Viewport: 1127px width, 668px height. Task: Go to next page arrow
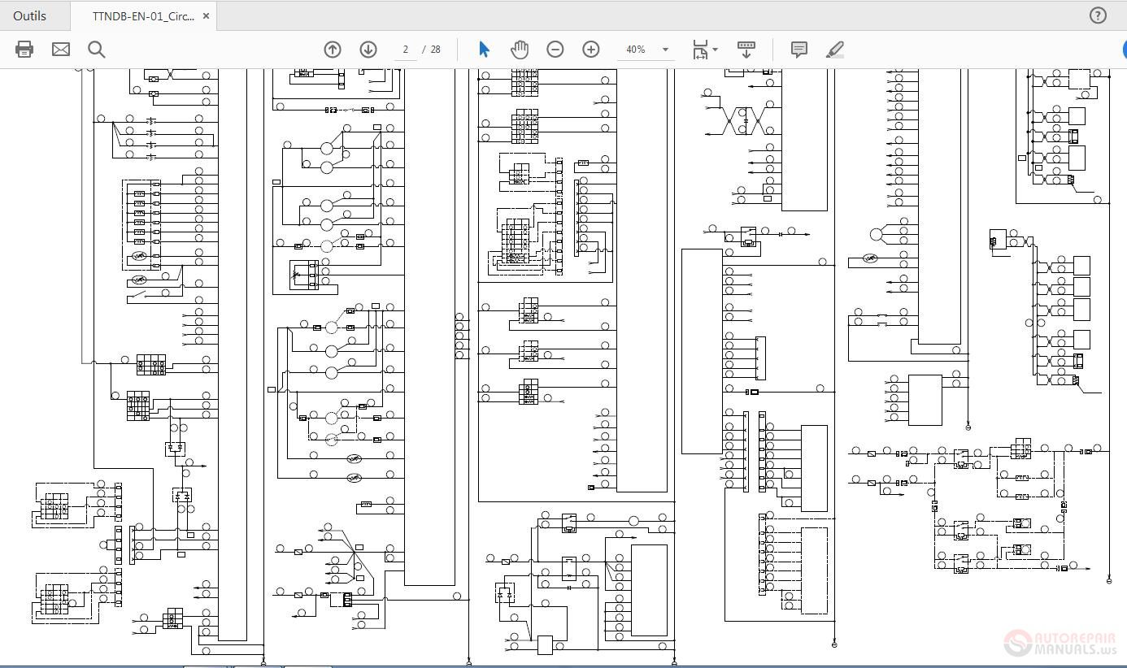[368, 50]
